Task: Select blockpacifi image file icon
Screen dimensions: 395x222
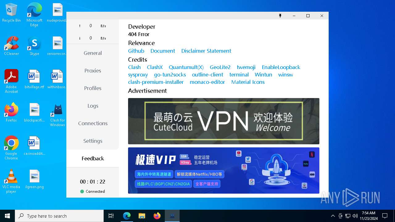Action: [x=34, y=113]
